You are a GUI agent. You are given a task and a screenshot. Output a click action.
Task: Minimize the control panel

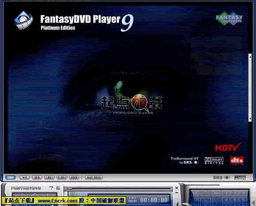(177, 193)
